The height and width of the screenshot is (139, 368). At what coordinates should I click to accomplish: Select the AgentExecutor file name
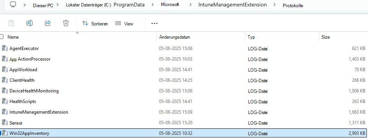24,48
